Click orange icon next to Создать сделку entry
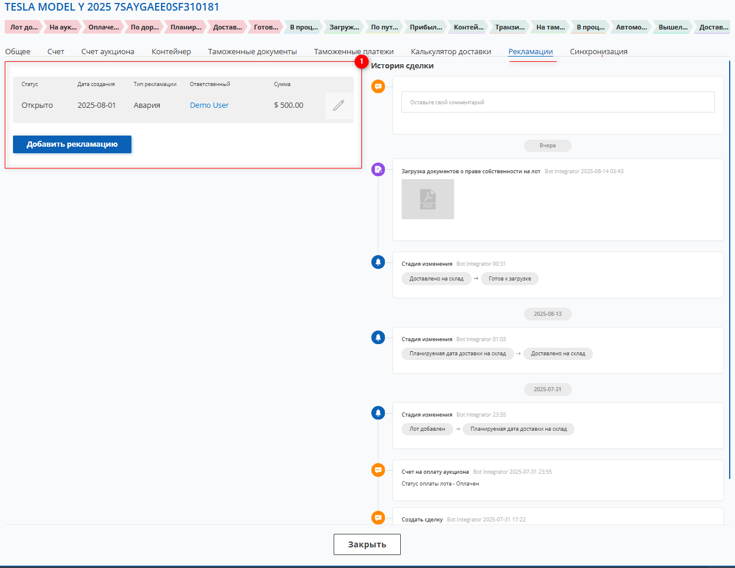The height and width of the screenshot is (568, 735). click(x=378, y=518)
